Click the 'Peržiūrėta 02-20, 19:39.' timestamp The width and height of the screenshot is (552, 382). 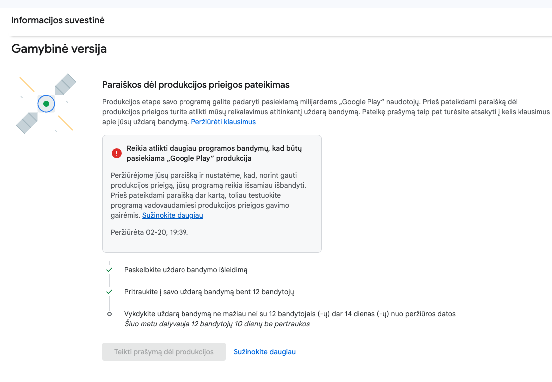[149, 232]
